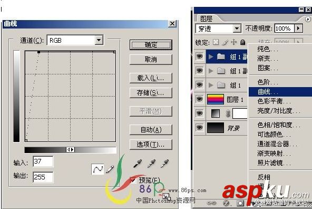Open the 通道 RGB channel dropdown
Image resolution: width=312 pixels, height=209 pixels.
99,40
